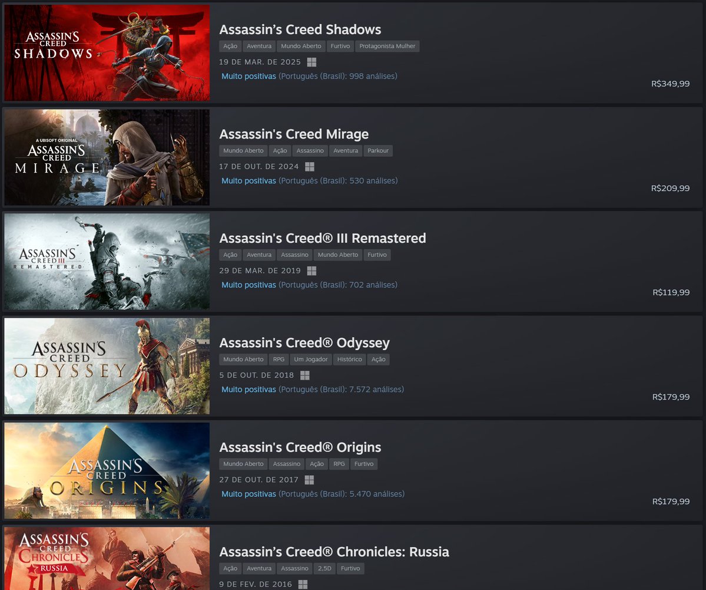Image resolution: width=706 pixels, height=590 pixels.
Task: Click the R$209,99 price
Action: coord(670,189)
